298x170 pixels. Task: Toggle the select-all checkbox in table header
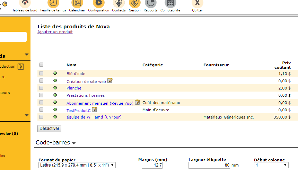click(x=41, y=65)
